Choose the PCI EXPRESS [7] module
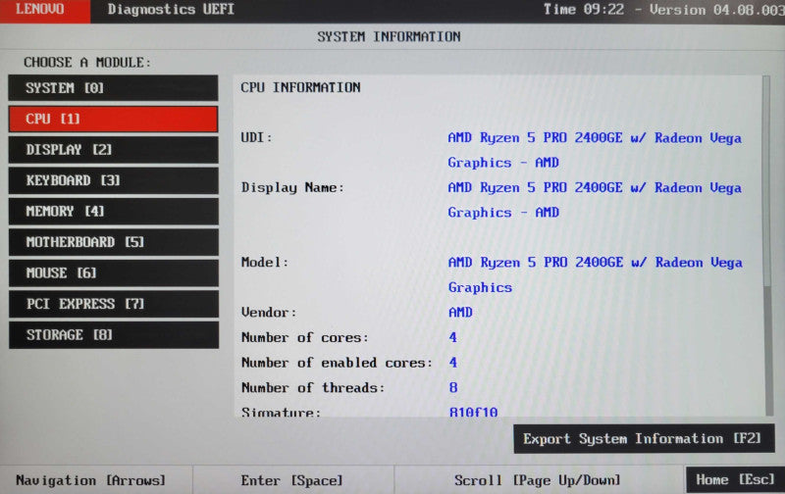The width and height of the screenshot is (785, 494). [x=113, y=304]
